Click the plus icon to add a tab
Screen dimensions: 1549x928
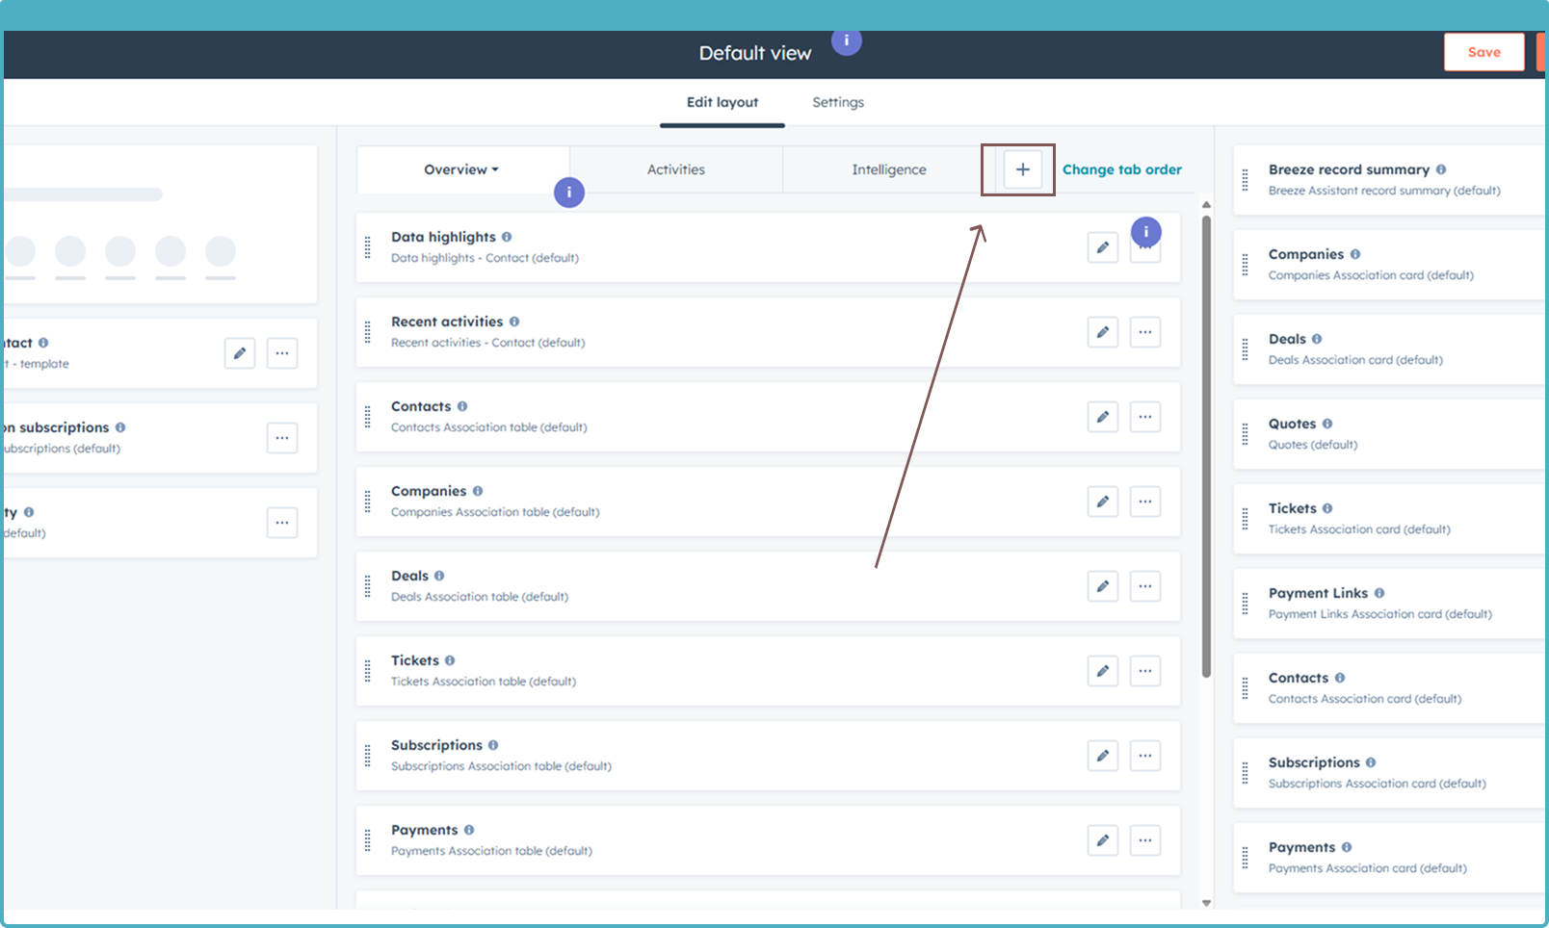[x=1022, y=169]
